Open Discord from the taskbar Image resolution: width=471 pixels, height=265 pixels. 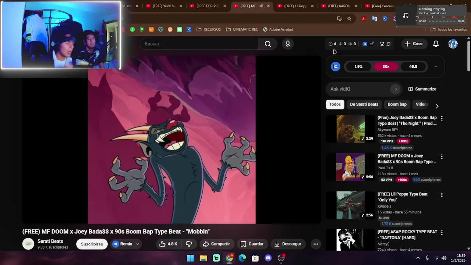(268, 258)
